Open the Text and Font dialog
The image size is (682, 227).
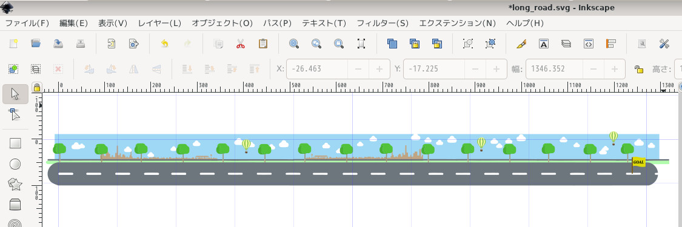point(544,44)
